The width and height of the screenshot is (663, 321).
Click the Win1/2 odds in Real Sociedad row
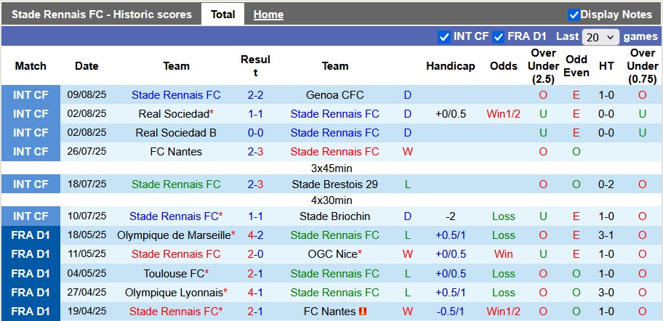click(x=504, y=114)
